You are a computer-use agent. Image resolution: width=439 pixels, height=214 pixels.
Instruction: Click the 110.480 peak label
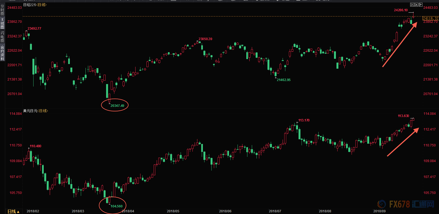(35, 146)
